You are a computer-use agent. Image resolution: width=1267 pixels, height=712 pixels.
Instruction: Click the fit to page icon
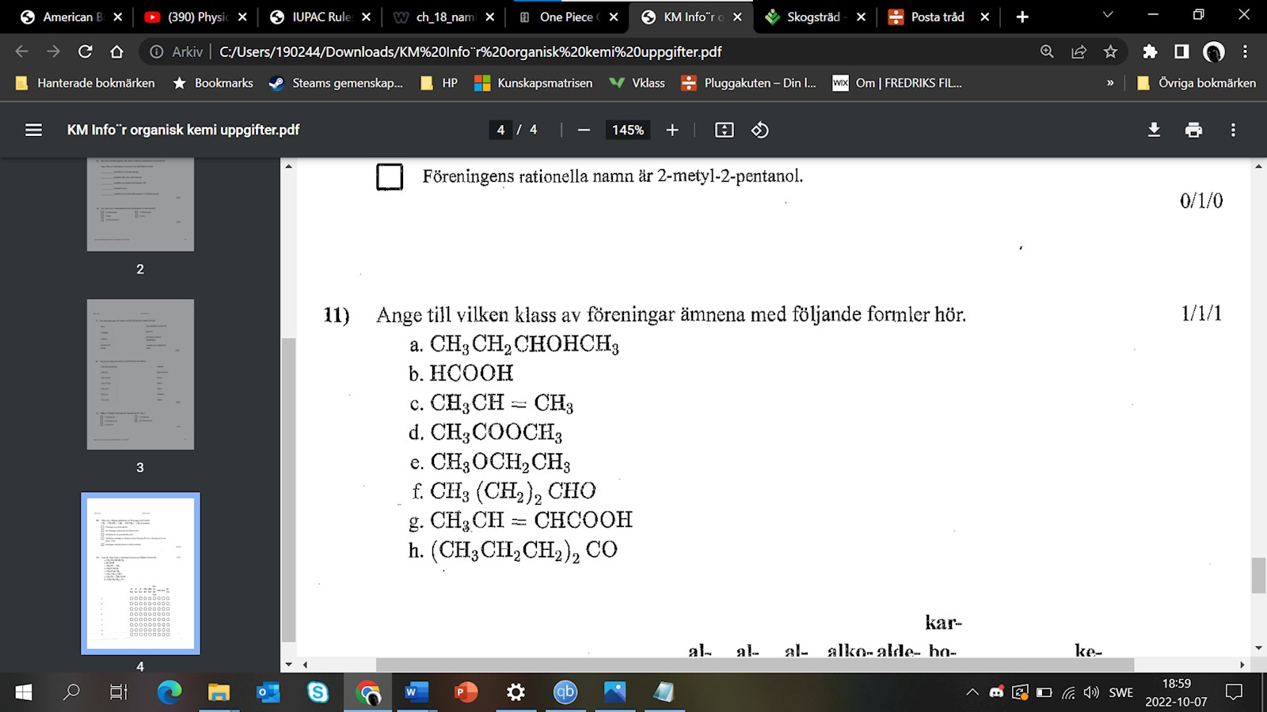click(x=724, y=130)
